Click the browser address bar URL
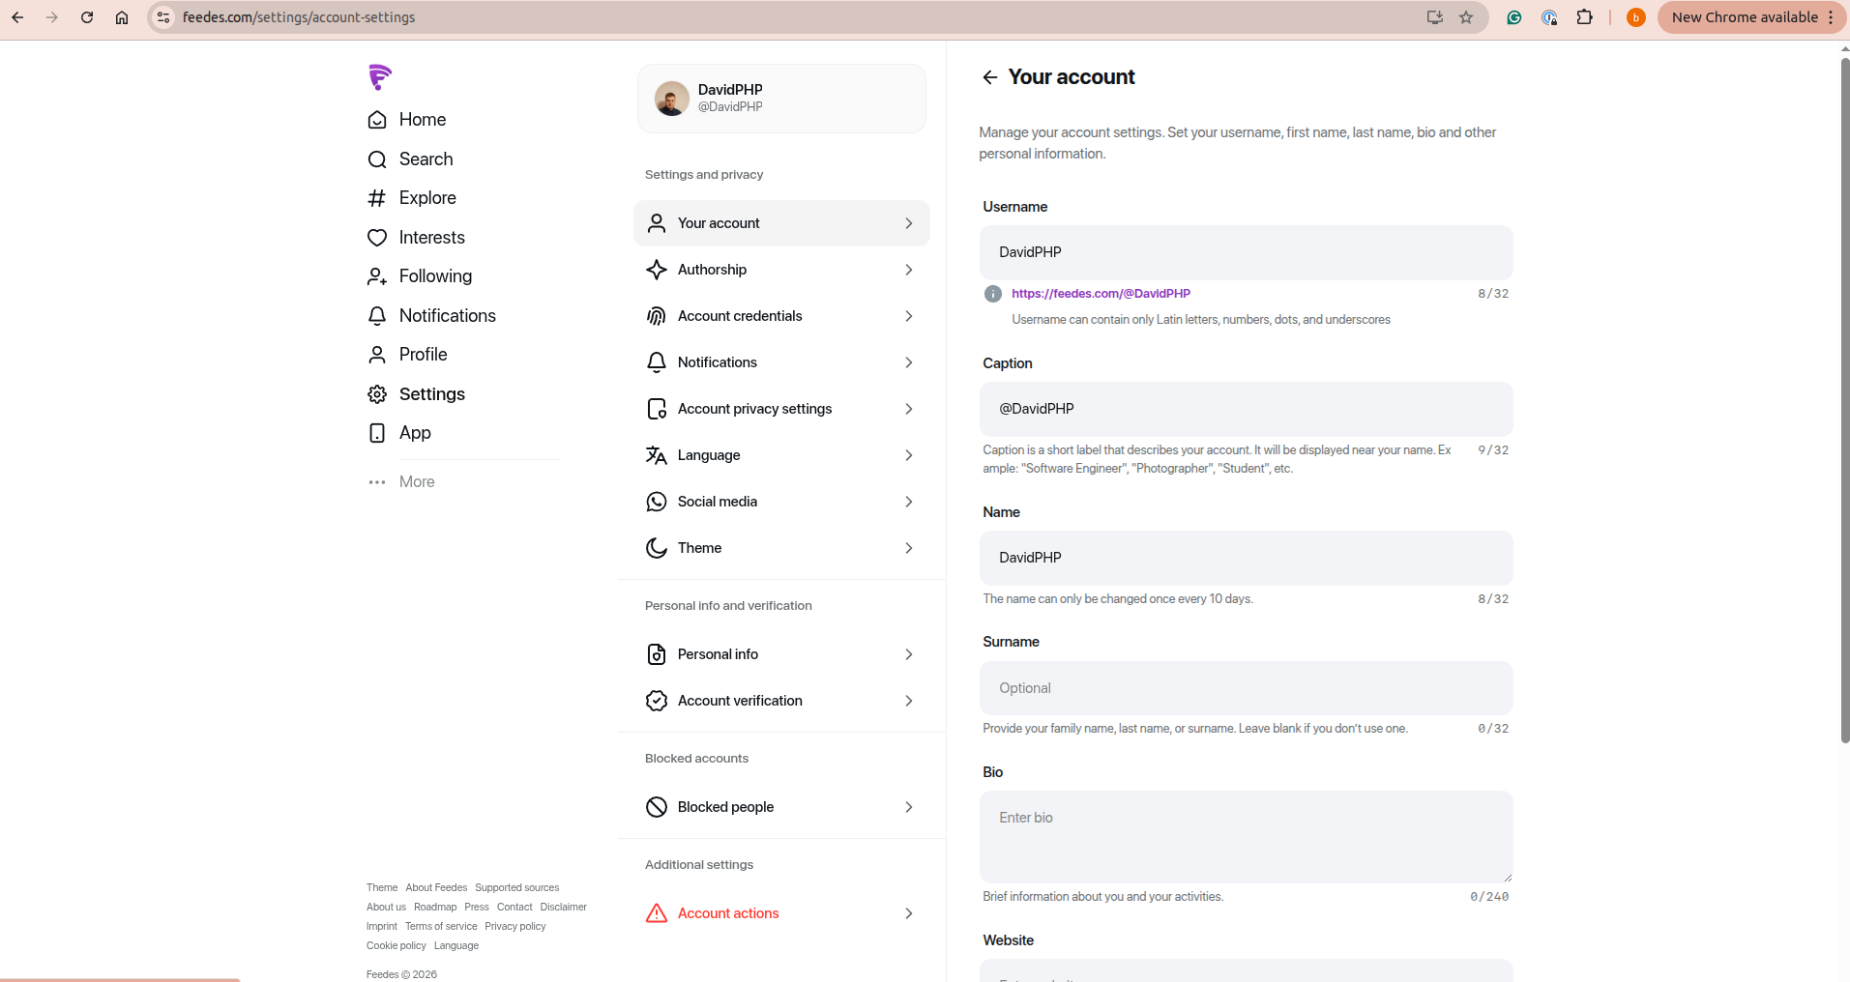 click(299, 17)
